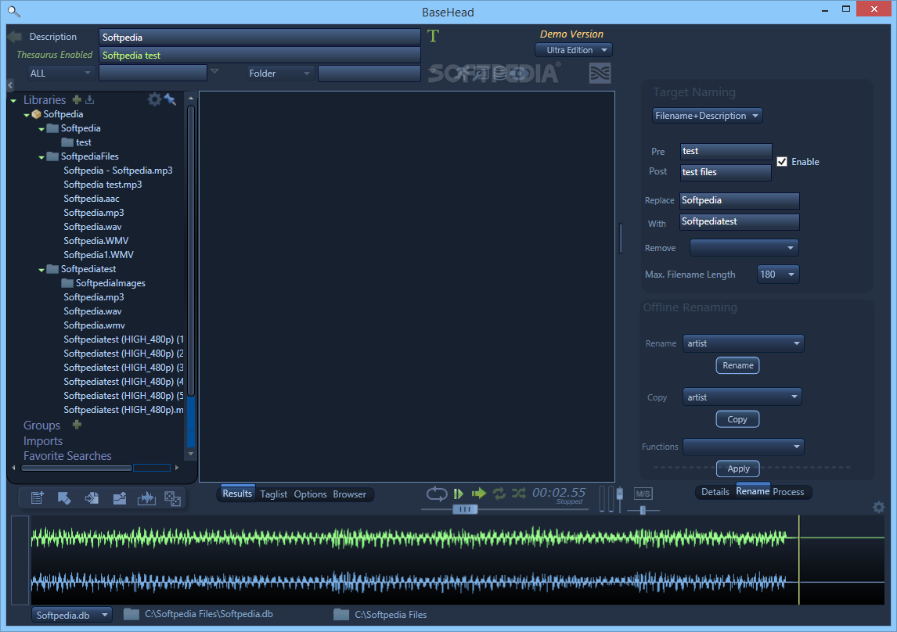Open the ALL filter dropdown
This screenshot has height=632, width=897.
coord(59,74)
